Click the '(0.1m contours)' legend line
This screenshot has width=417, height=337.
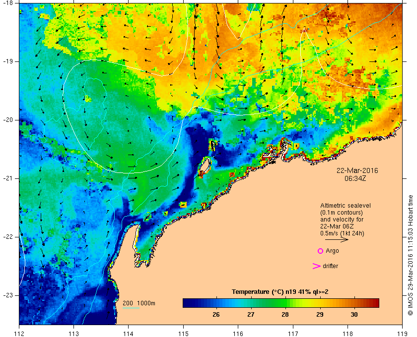pos(342,213)
